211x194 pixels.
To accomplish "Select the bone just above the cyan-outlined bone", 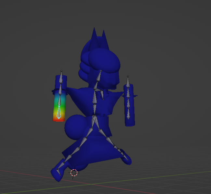I will [59, 100].
